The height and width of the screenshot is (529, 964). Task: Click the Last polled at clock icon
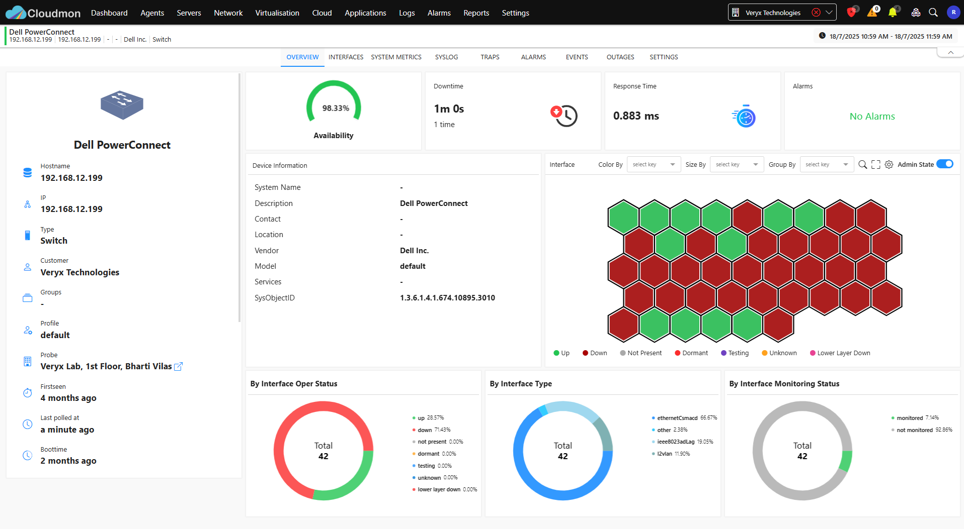(x=28, y=425)
